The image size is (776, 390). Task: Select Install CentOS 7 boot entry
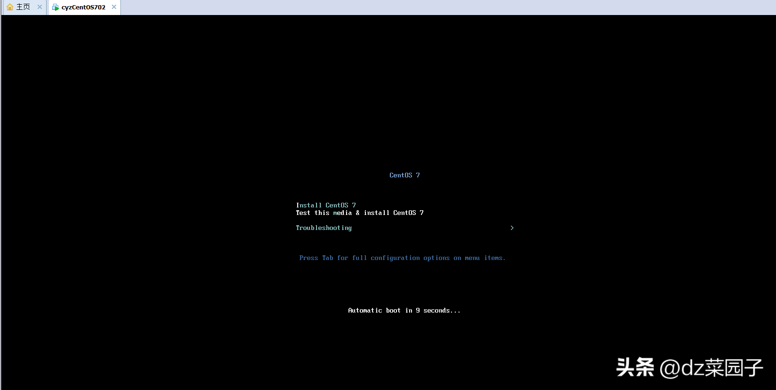[x=326, y=205]
